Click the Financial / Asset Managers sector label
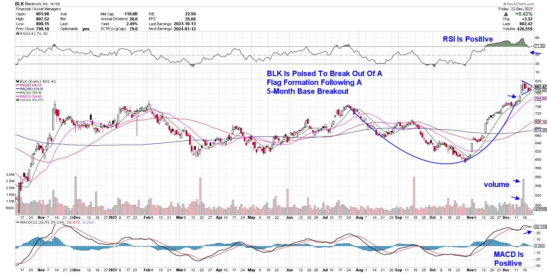This screenshot has height=273, width=547. tap(34, 9)
